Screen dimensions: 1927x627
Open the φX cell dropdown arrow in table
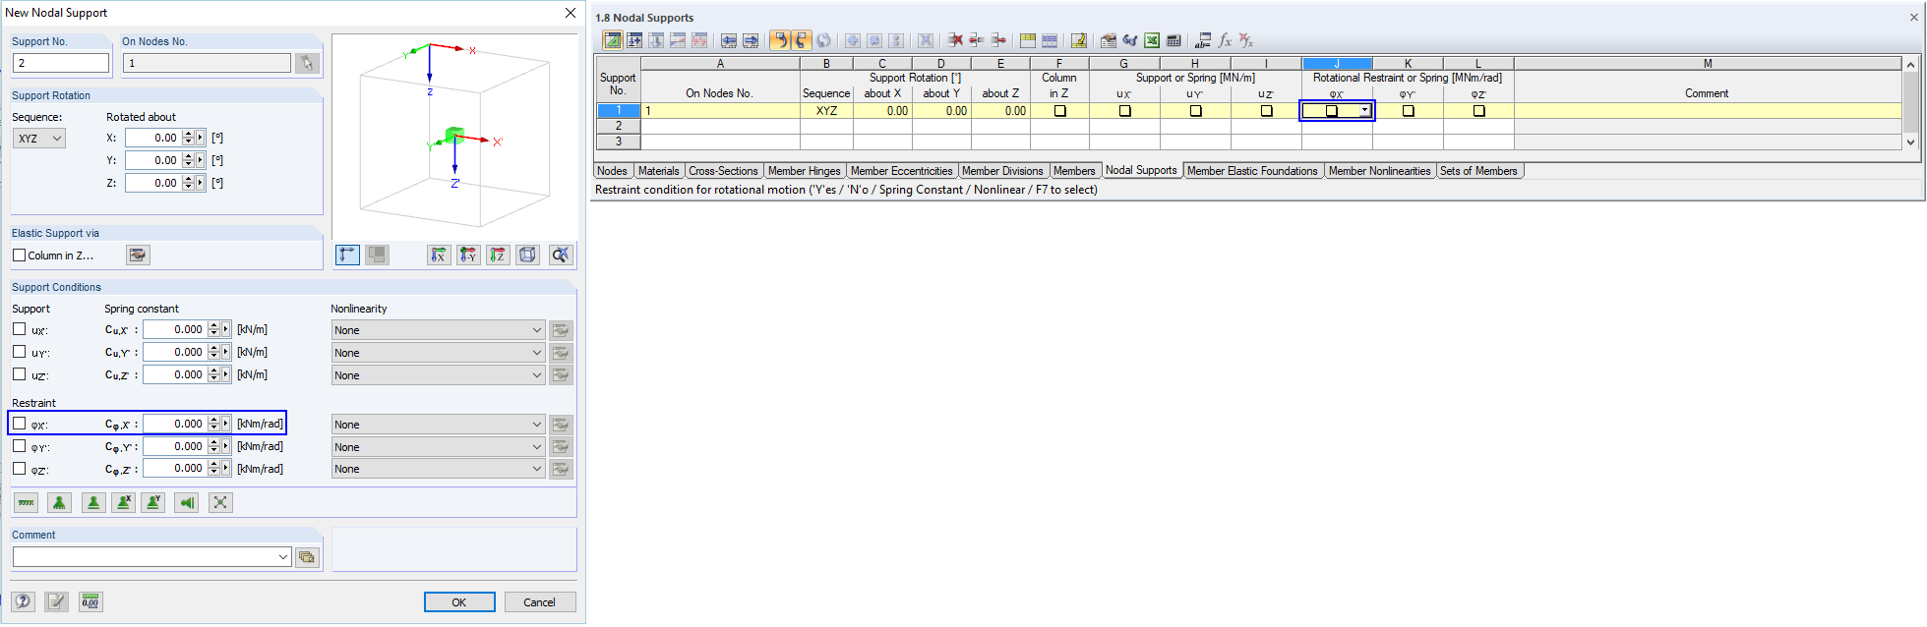click(1365, 111)
